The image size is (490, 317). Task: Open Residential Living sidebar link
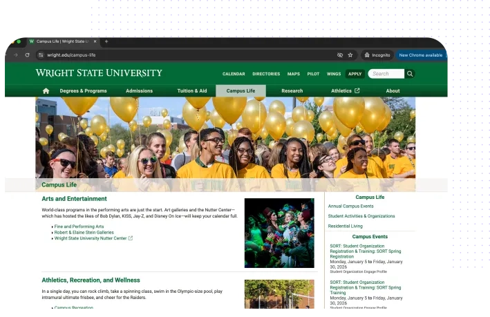346,226
